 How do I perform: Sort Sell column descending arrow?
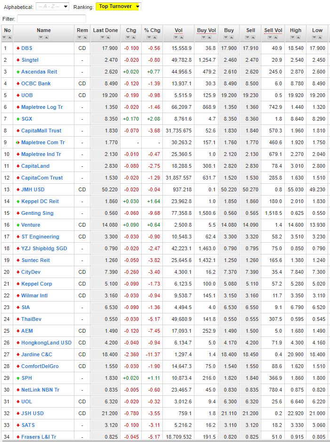coord(248,38)
